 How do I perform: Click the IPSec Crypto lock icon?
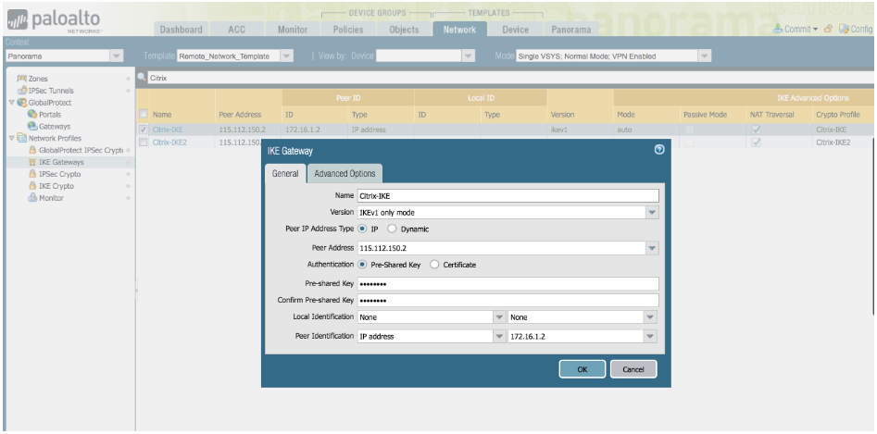pos(32,174)
